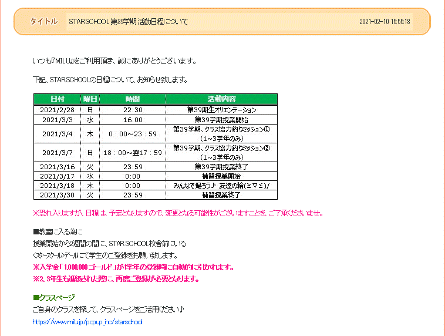The height and width of the screenshot is (336, 445).
Task: Click the 2021-02-10 post timestamp
Action: 385,22
